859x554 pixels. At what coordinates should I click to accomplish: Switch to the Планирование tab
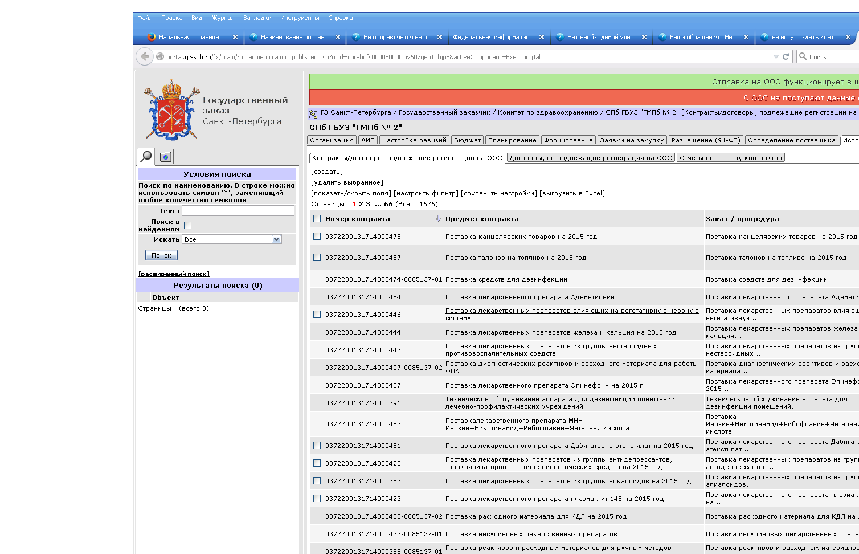coord(512,140)
